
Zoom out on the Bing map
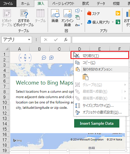point(44,58)
